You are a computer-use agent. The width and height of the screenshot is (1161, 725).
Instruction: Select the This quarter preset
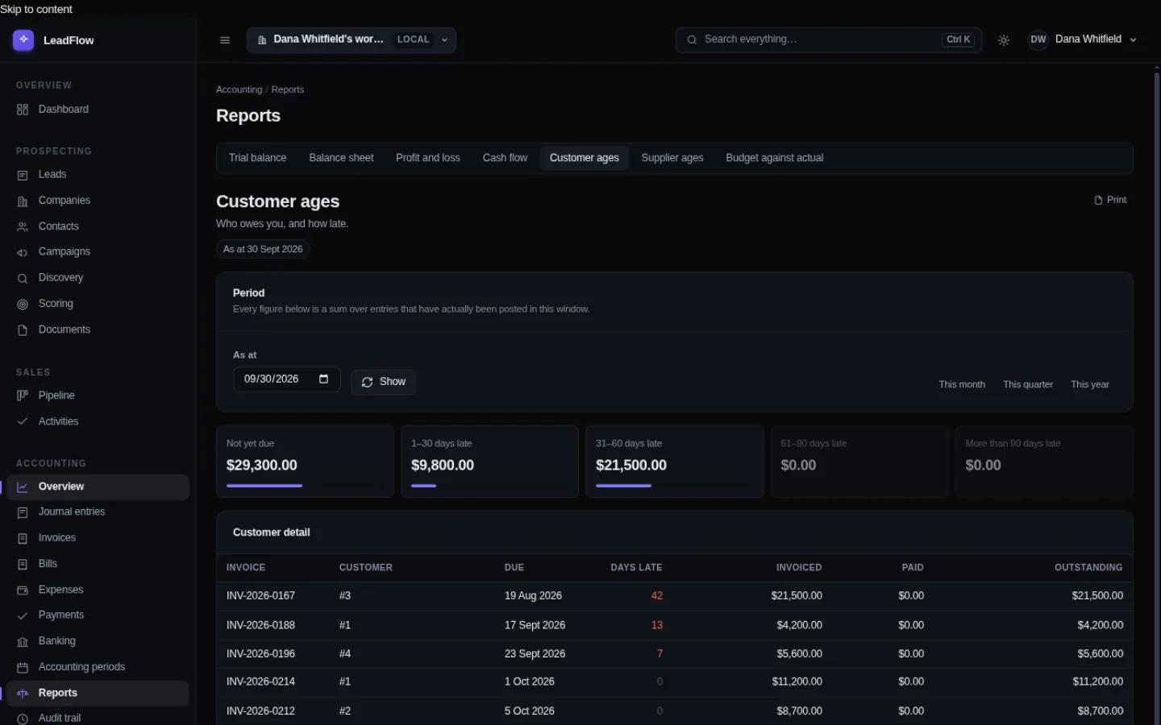point(1028,384)
